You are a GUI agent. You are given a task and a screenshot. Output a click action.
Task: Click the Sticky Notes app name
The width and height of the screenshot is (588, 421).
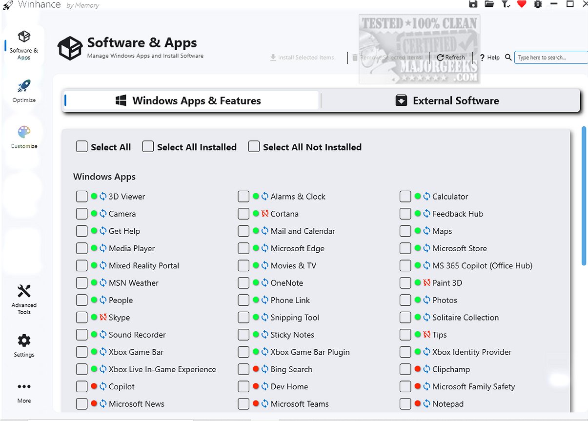point(292,335)
